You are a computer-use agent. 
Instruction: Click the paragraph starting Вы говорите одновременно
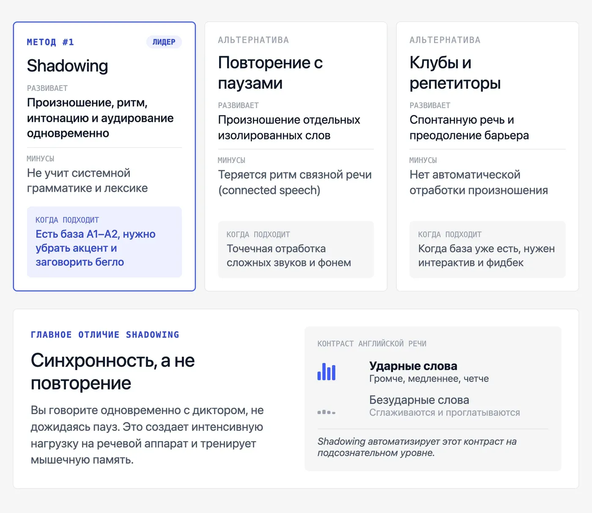click(x=147, y=435)
